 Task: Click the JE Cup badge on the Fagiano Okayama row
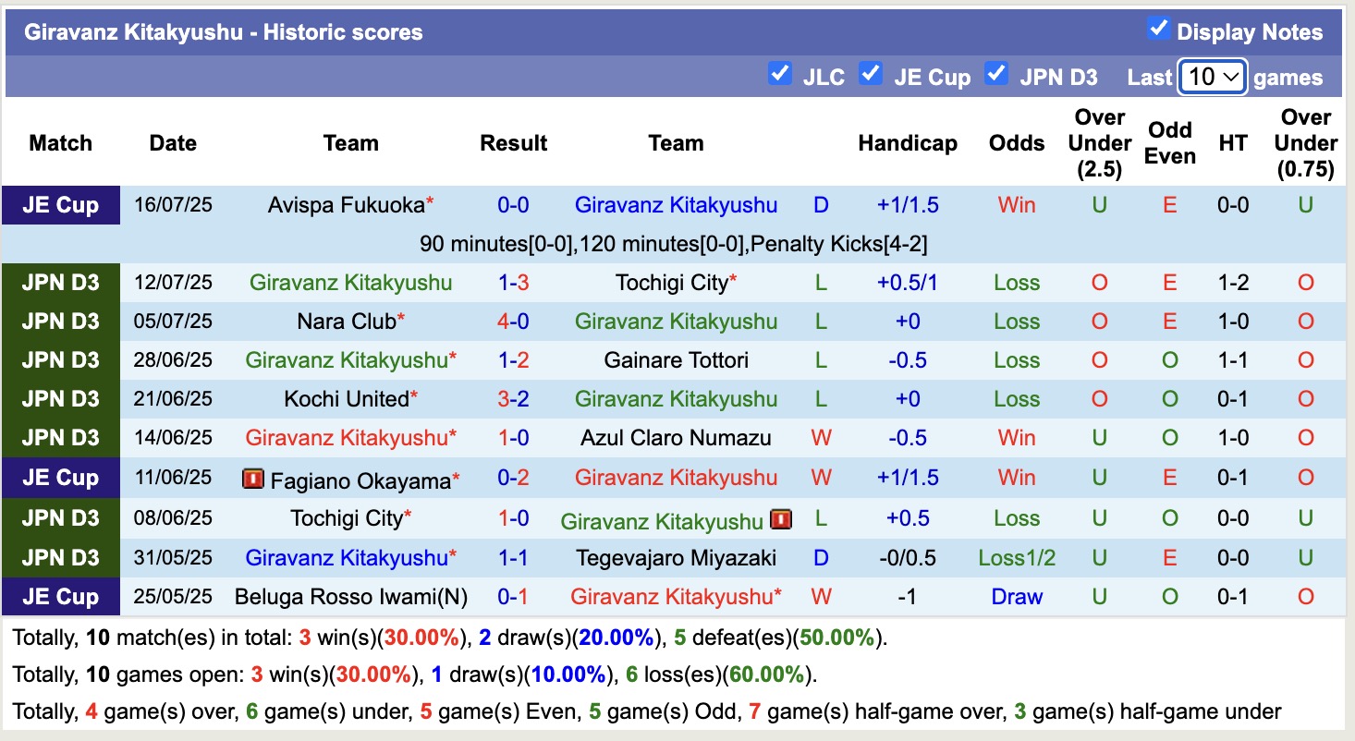61,478
